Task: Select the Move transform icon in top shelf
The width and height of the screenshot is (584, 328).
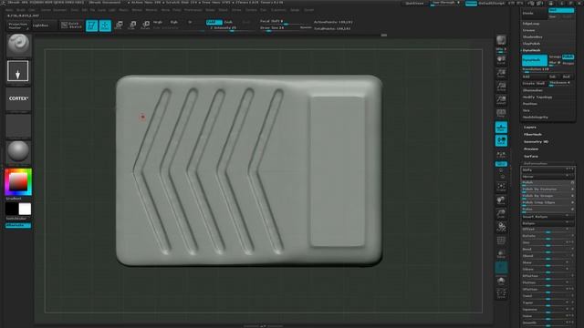Action: point(119,26)
